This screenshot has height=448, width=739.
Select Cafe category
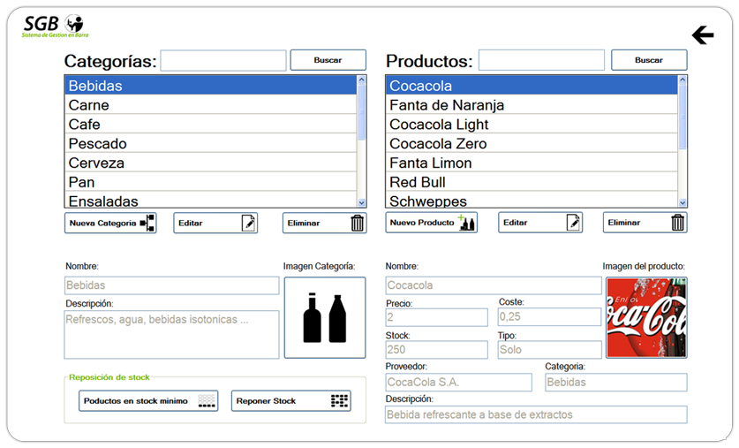(x=211, y=124)
